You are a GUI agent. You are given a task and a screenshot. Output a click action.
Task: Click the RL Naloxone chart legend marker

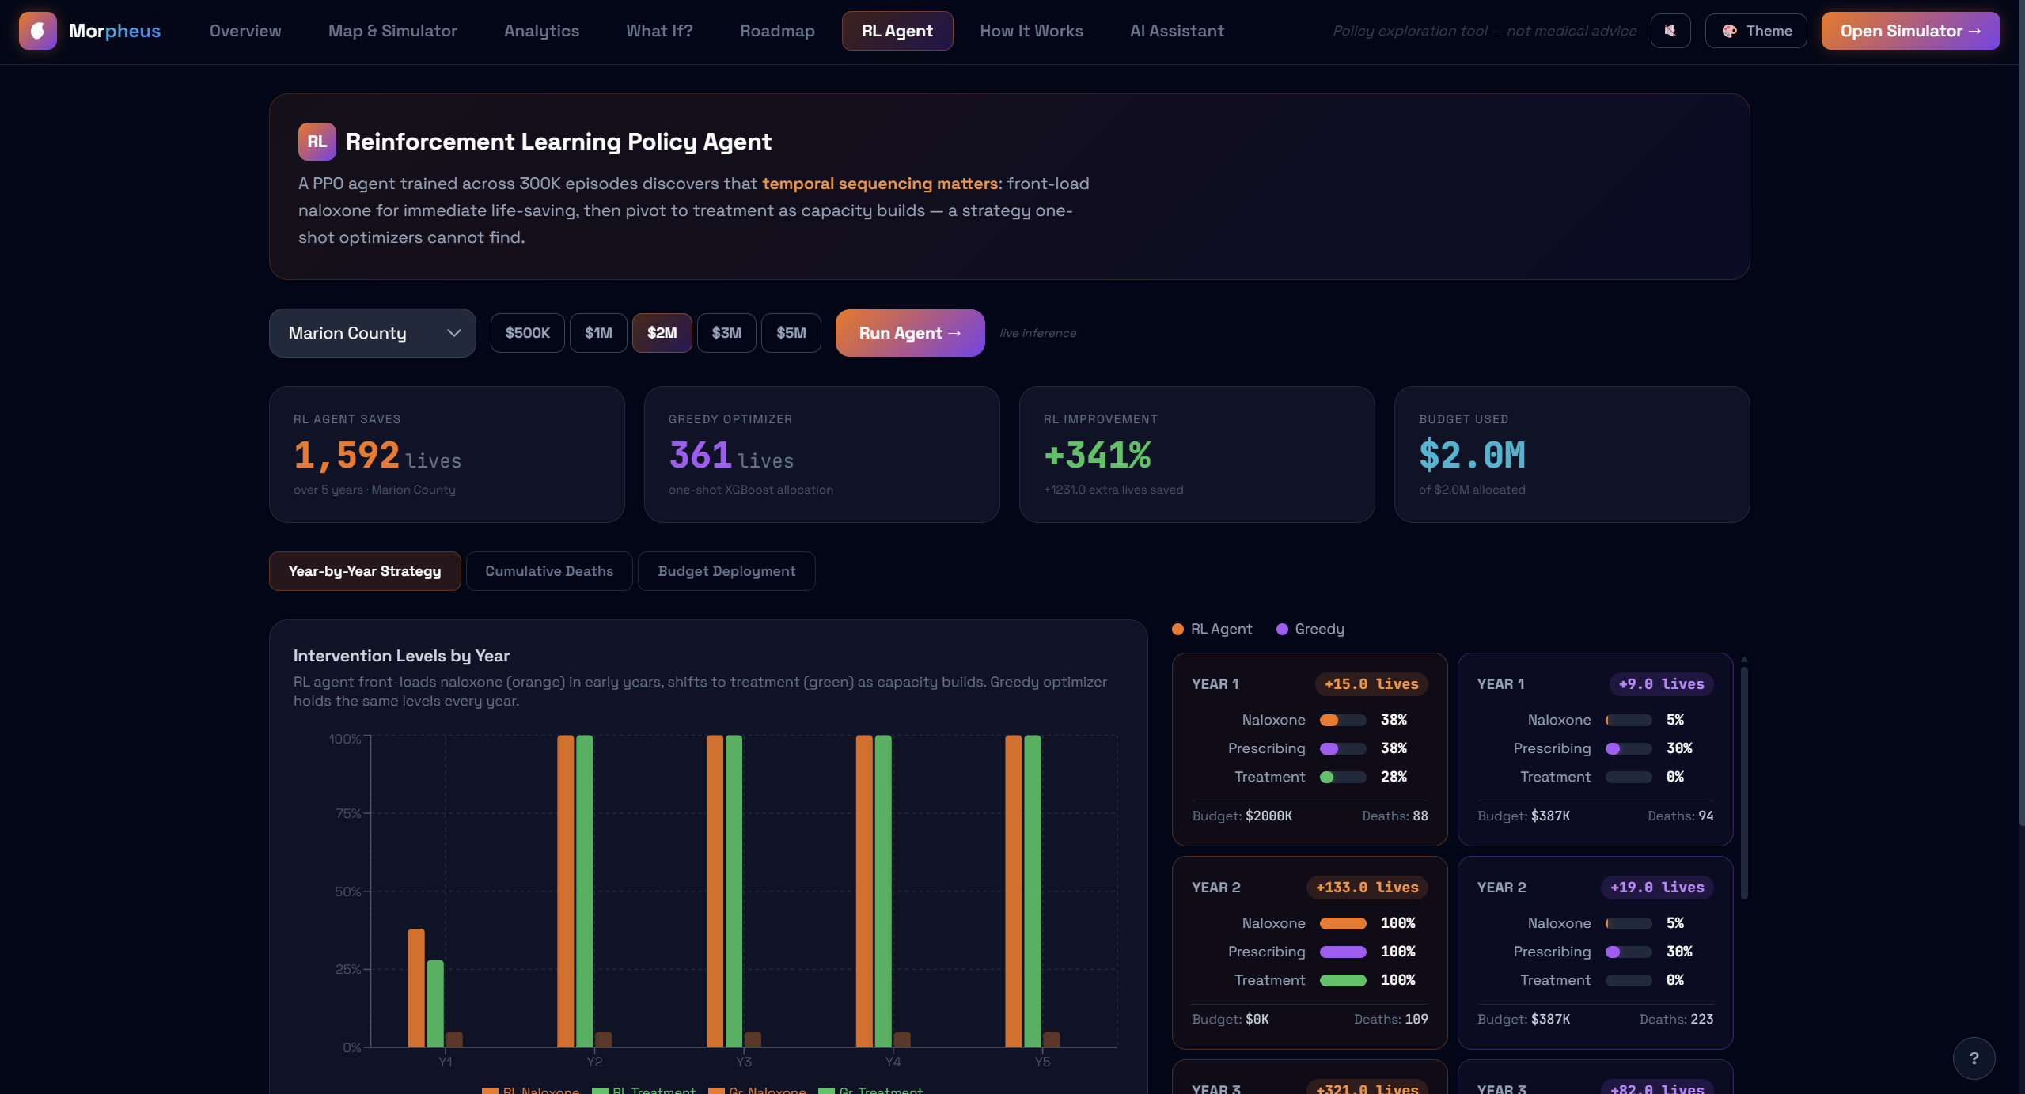click(490, 1091)
